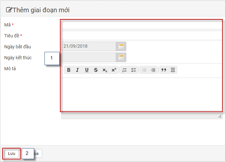Toggle italic formatting in editor
225x162 pixels.
tap(77, 70)
